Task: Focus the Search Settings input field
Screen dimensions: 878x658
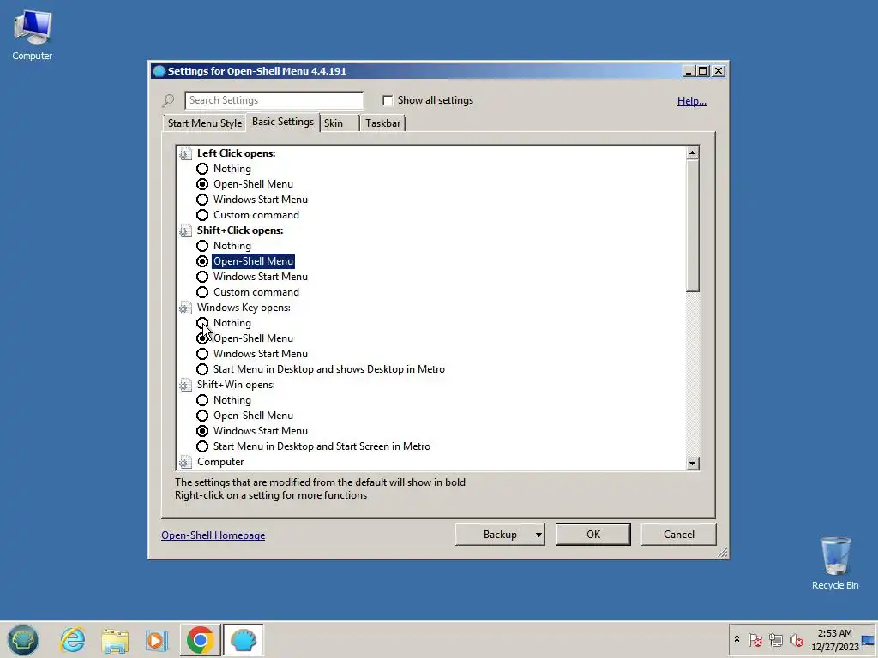Action: tap(274, 100)
